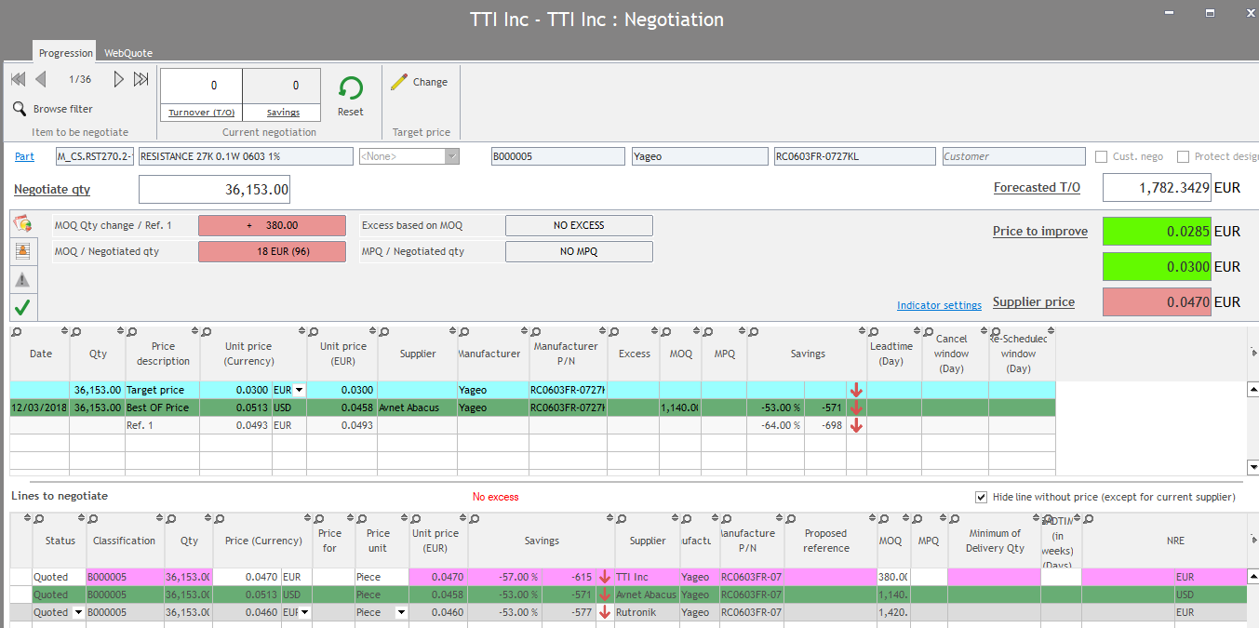Click the warning triangle indicator icon
The width and height of the screenshot is (1259, 628).
click(22, 279)
